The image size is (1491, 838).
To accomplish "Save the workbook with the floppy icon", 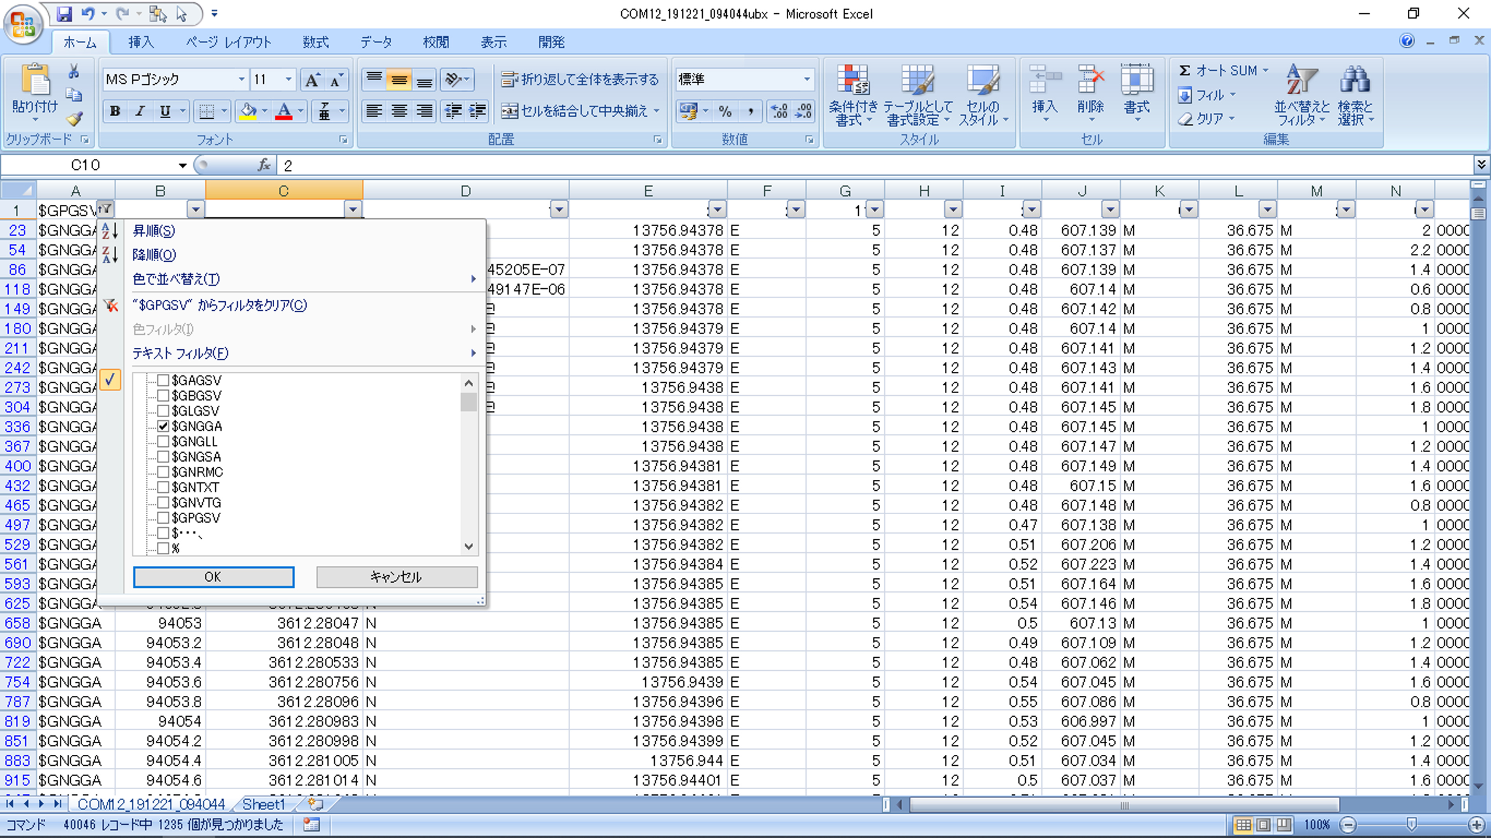I will point(64,13).
